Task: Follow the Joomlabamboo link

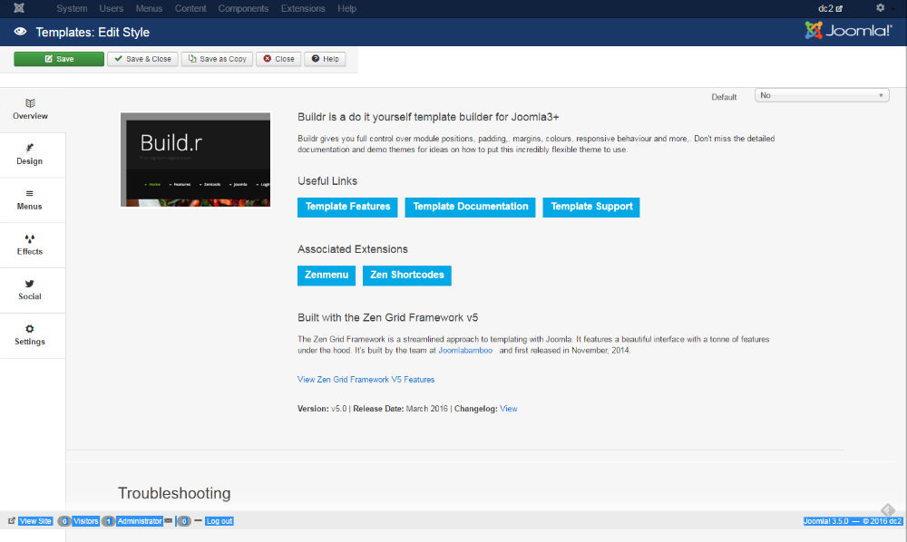Action: (x=465, y=350)
